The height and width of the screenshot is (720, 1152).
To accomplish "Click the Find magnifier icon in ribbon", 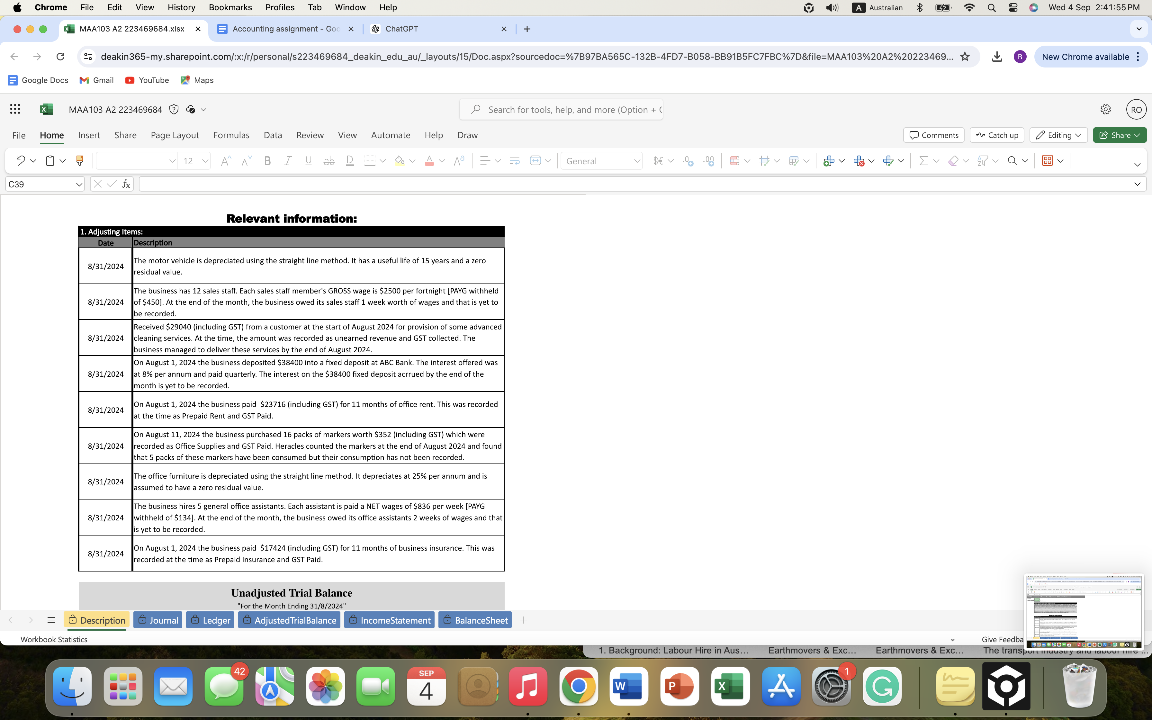I will click(1012, 161).
